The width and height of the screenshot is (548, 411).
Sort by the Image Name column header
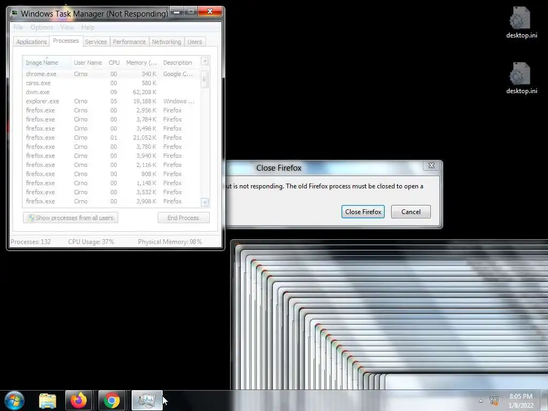[x=47, y=63]
